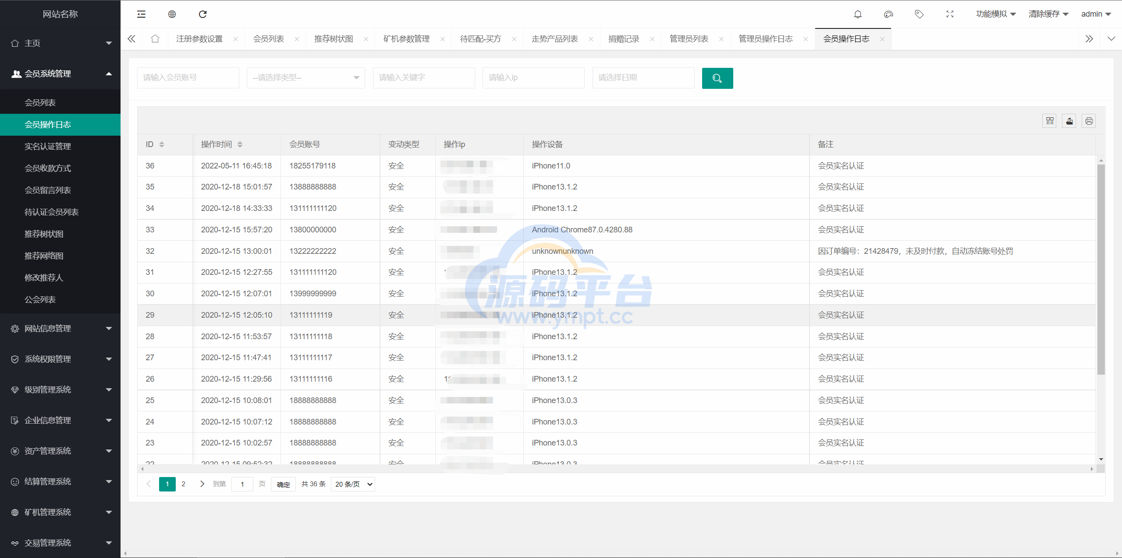Switch to 捐赠记录 tab

tap(624, 39)
